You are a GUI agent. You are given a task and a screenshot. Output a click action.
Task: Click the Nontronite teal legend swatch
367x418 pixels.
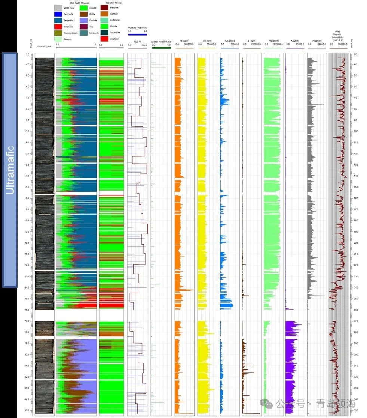[83, 33]
